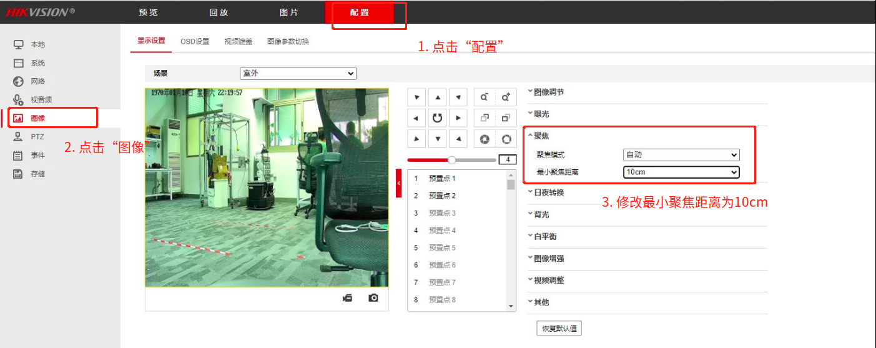
Task: Adjust PTZ speed slider handle
Action: [451, 160]
